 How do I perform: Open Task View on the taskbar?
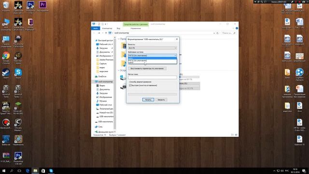tap(19, 171)
